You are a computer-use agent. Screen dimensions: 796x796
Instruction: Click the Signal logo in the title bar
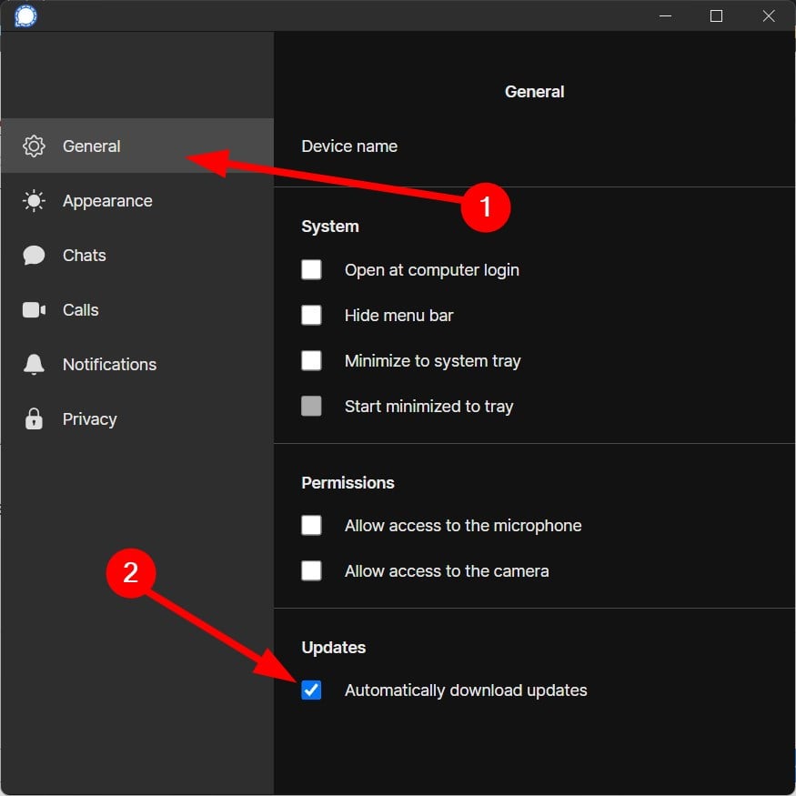tap(25, 15)
